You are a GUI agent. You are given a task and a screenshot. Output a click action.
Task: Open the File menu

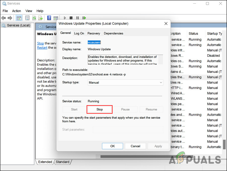(5, 11)
